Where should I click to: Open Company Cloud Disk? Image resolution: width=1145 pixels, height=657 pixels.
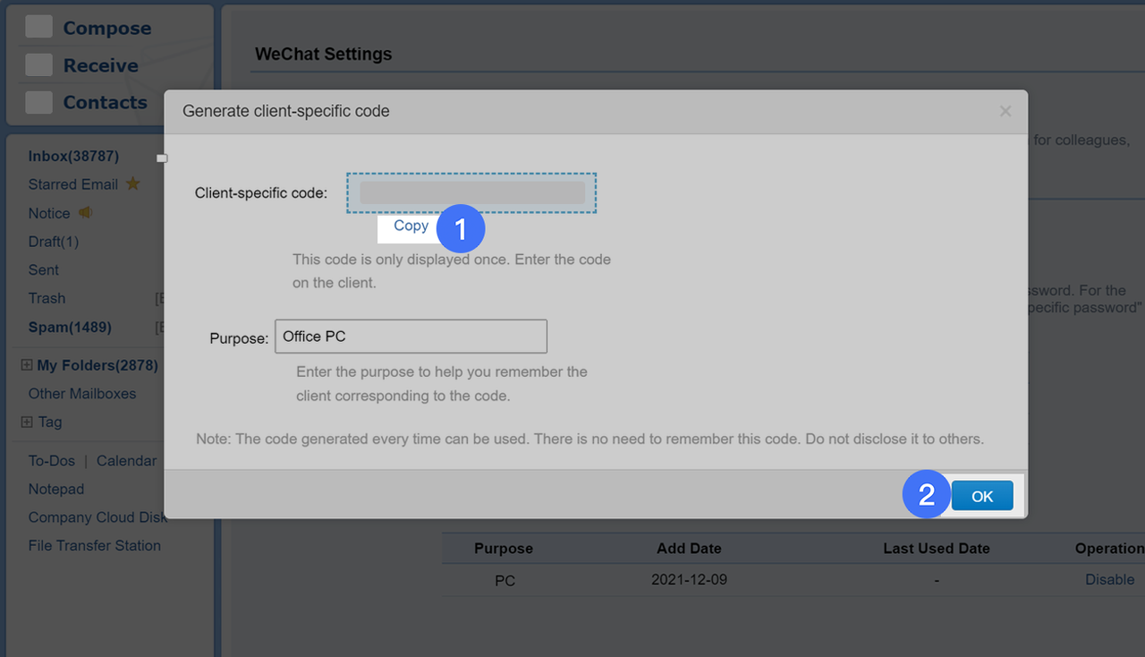98,517
